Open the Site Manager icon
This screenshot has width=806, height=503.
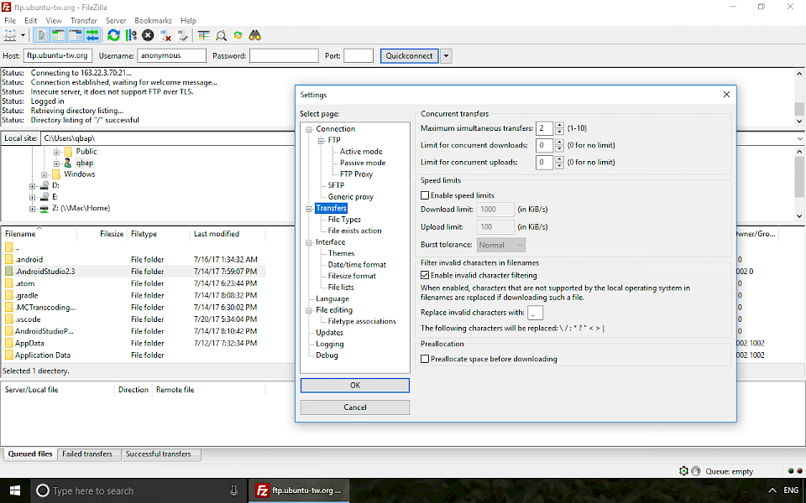10,35
